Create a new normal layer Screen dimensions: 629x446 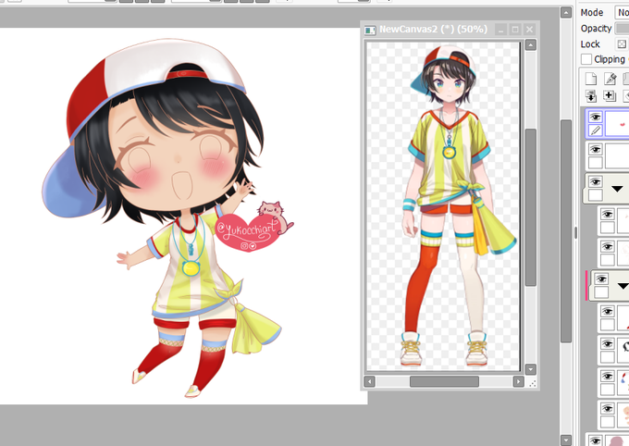590,79
